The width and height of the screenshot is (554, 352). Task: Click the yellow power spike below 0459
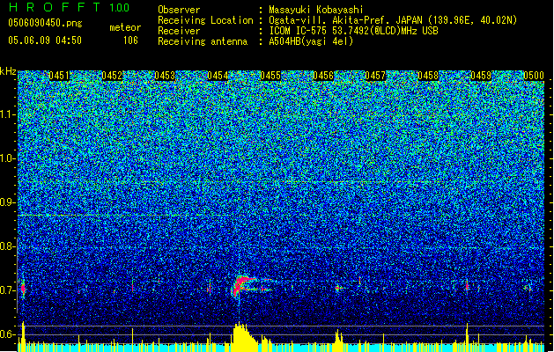pos(467,337)
